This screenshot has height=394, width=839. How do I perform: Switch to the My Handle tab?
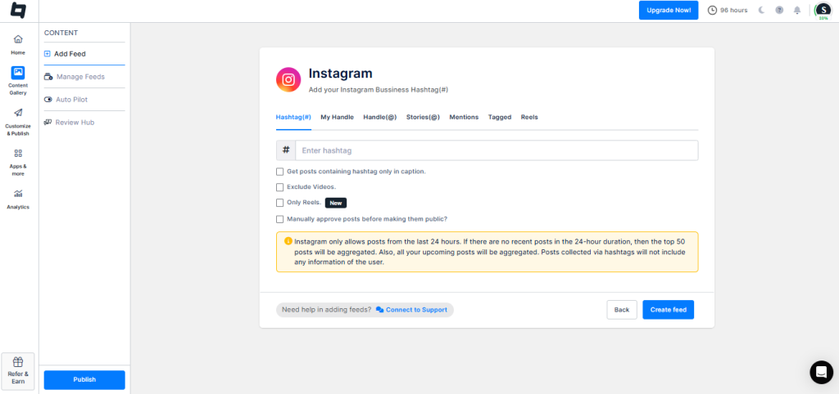pyautogui.click(x=337, y=117)
